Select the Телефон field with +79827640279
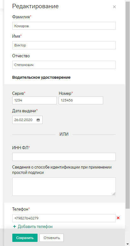The width and height of the screenshot is (130, 246). pos(64,218)
